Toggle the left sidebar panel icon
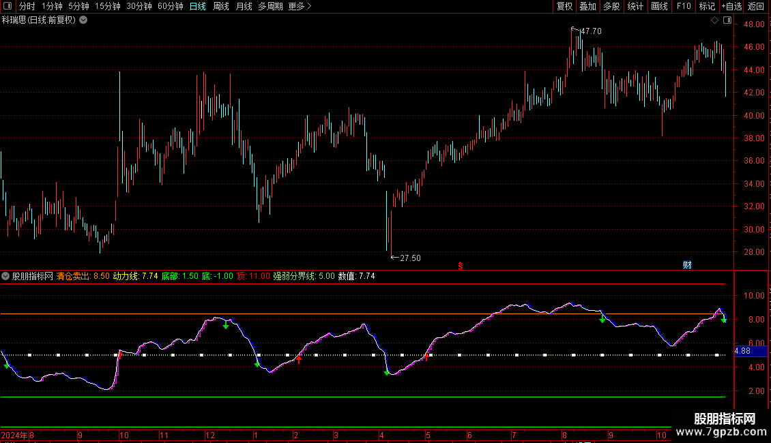Viewport: 771px width, 443px height. (x=8, y=6)
